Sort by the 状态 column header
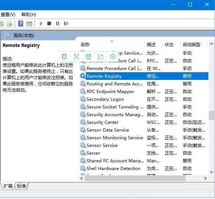The height and width of the screenshot is (199, 215). [x=169, y=44]
